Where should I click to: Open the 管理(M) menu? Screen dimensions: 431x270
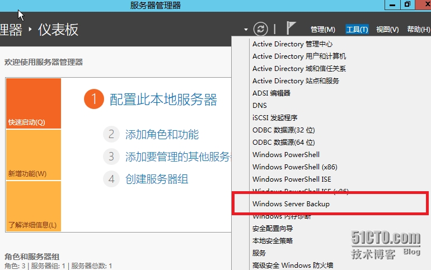point(323,30)
